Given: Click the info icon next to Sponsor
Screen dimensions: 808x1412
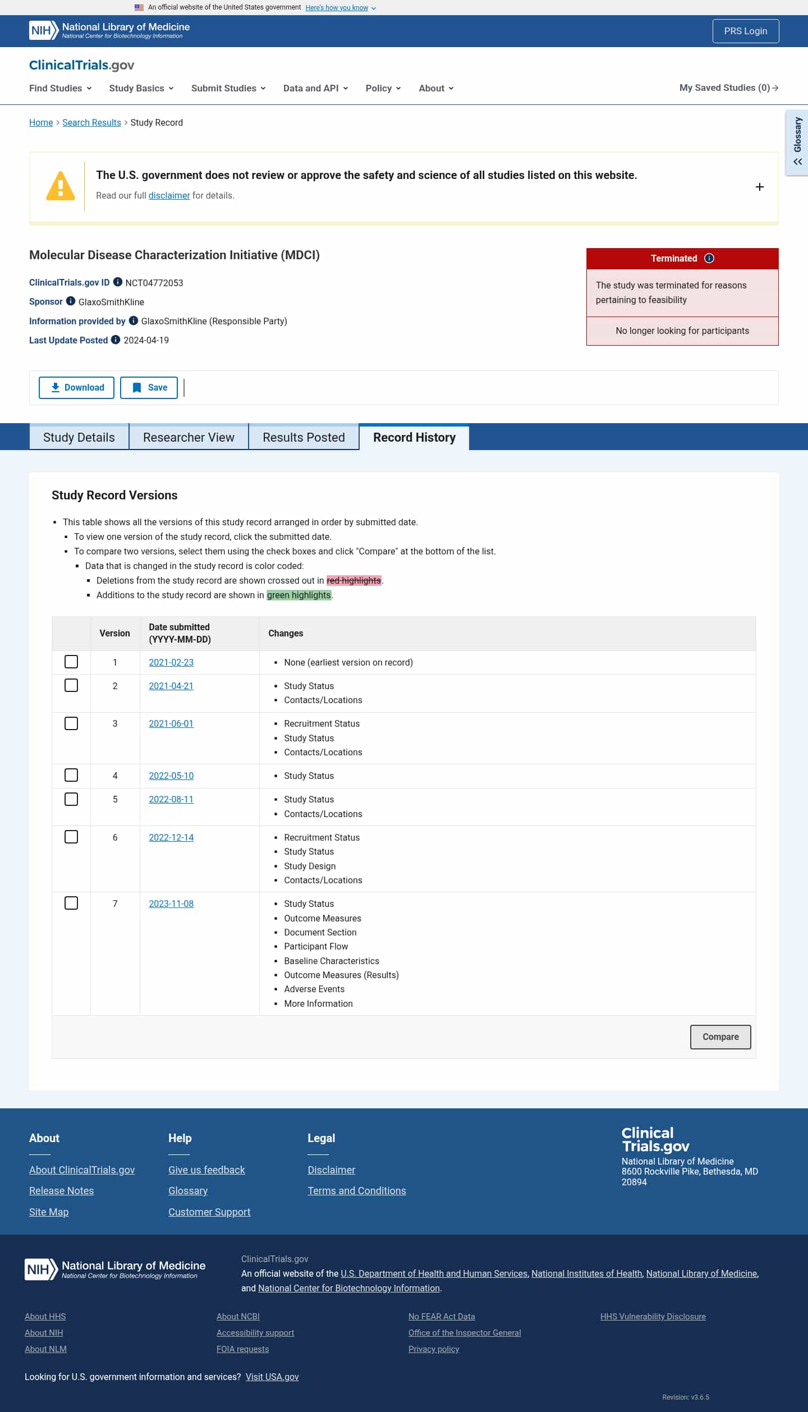Looking at the screenshot, I should pos(71,301).
